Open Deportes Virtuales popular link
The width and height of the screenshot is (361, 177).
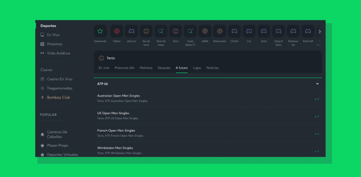click(62, 155)
